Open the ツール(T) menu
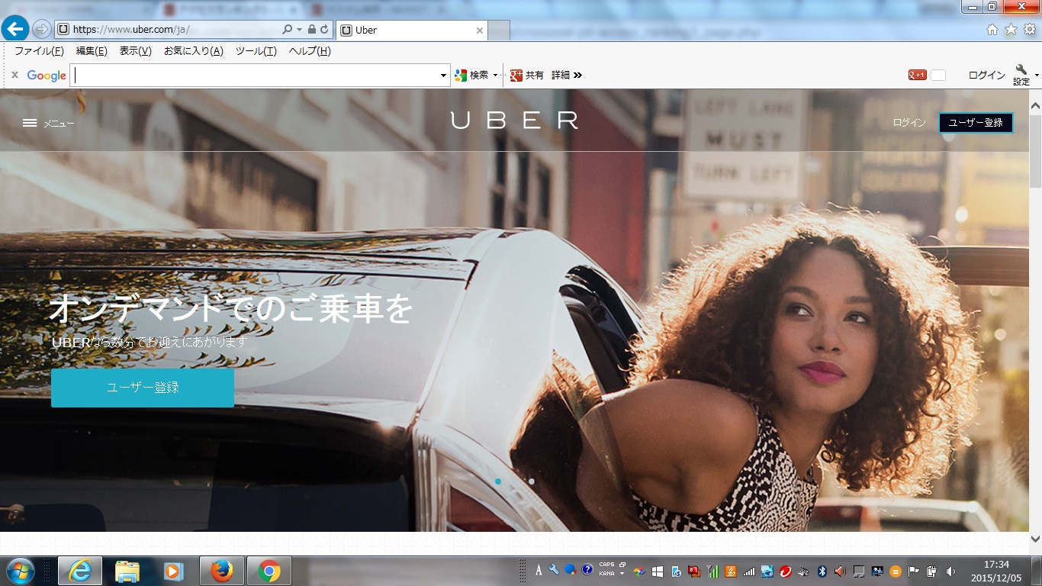Viewport: 1042px width, 586px height. click(256, 51)
